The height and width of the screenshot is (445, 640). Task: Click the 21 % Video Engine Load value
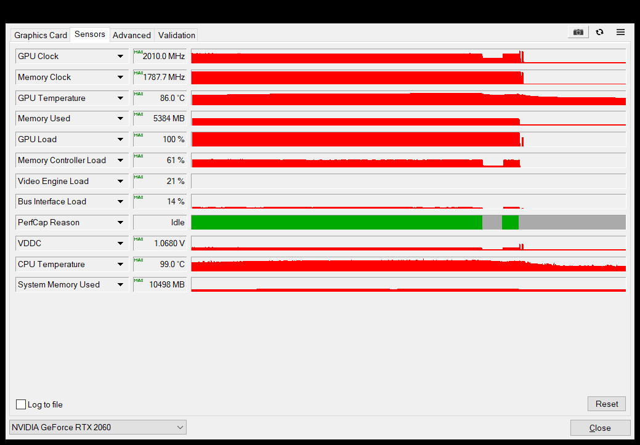tap(160, 181)
